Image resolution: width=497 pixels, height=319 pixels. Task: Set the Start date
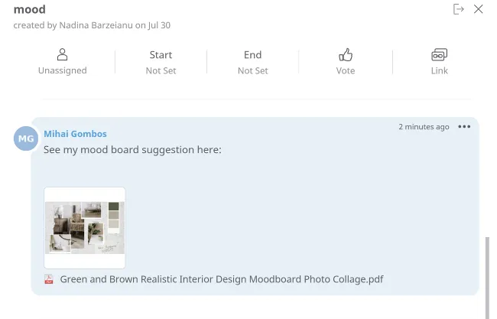point(161,62)
